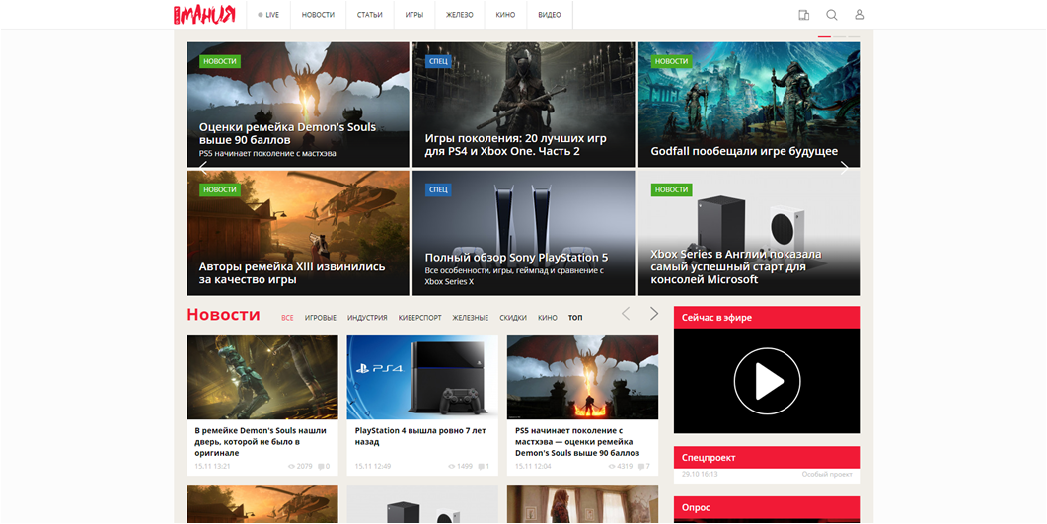Click the 'Особый проект' label
Image resolution: width=1047 pixels, height=524 pixels.
[x=827, y=475]
